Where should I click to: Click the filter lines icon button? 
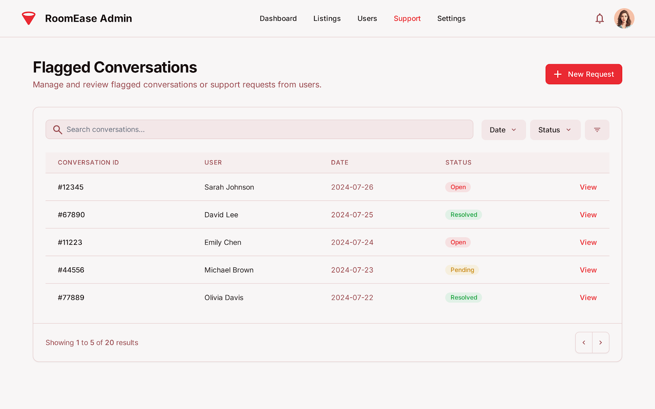coord(597,130)
